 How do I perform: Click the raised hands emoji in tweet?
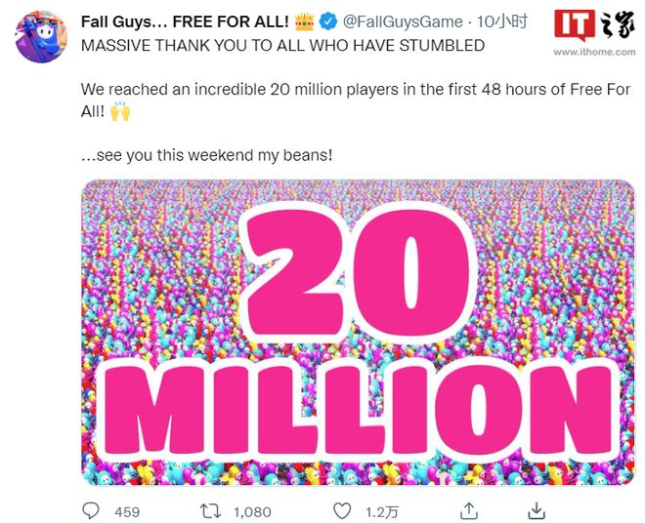pyautogui.click(x=121, y=112)
